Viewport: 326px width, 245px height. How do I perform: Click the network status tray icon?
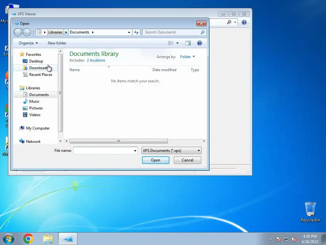point(286,239)
